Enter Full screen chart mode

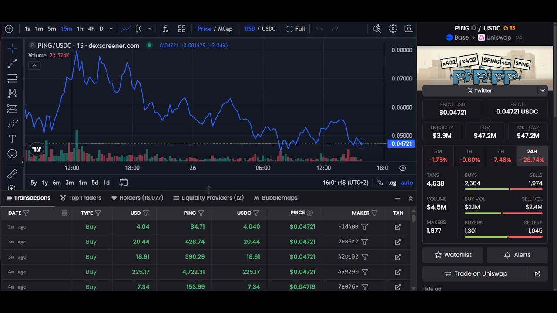pyautogui.click(x=296, y=29)
